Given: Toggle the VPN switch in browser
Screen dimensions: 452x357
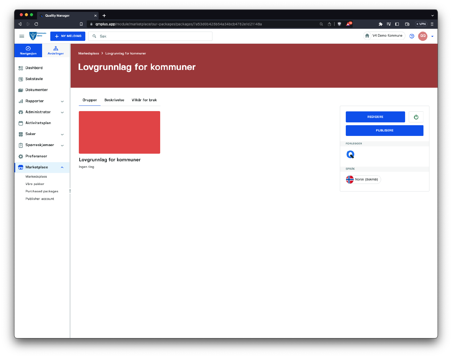Looking at the screenshot, I should (x=421, y=24).
